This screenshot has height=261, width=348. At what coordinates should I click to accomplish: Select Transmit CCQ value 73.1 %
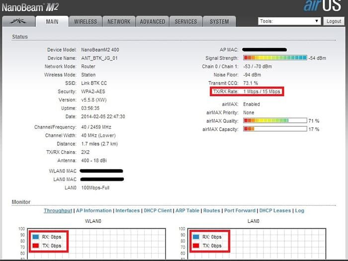tap(251, 83)
